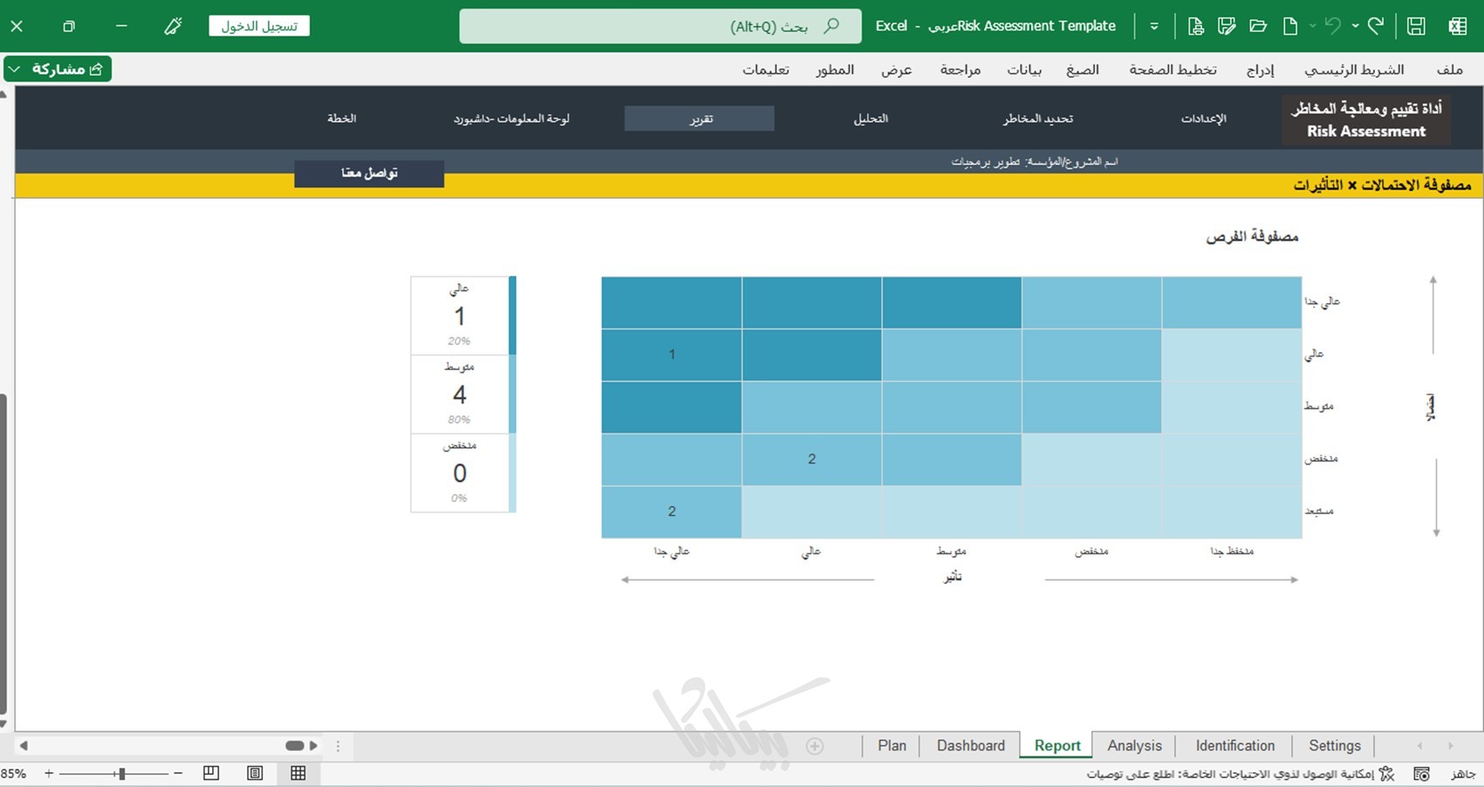Open the greyed redo history dropdown arrow

point(1312,26)
